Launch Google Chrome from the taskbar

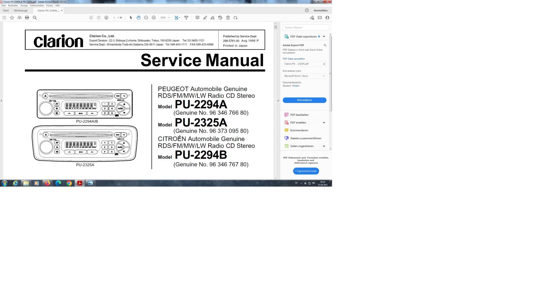point(69,183)
